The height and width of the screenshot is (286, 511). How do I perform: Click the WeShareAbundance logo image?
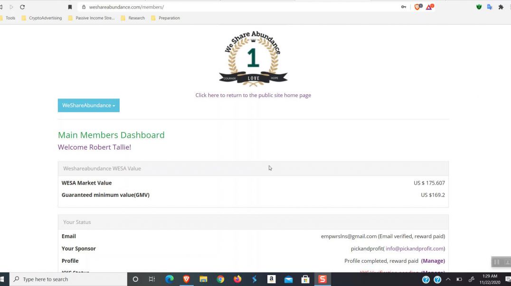[x=253, y=59]
